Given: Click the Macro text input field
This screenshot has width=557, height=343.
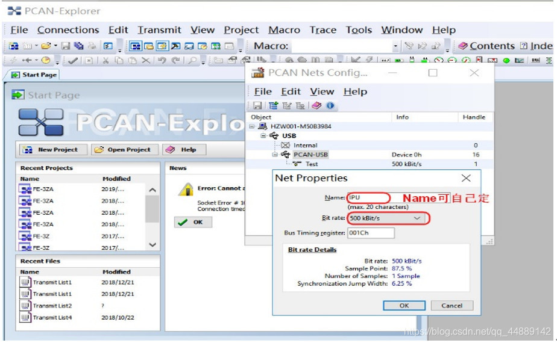Looking at the screenshot, I should point(341,46).
